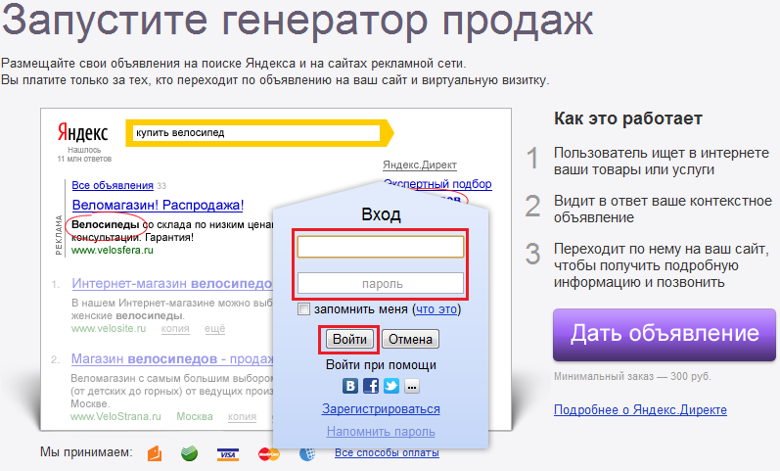Click the Yandex.Money orange wallet payment icon
Viewport: 780px width, 471px height.
(155, 453)
